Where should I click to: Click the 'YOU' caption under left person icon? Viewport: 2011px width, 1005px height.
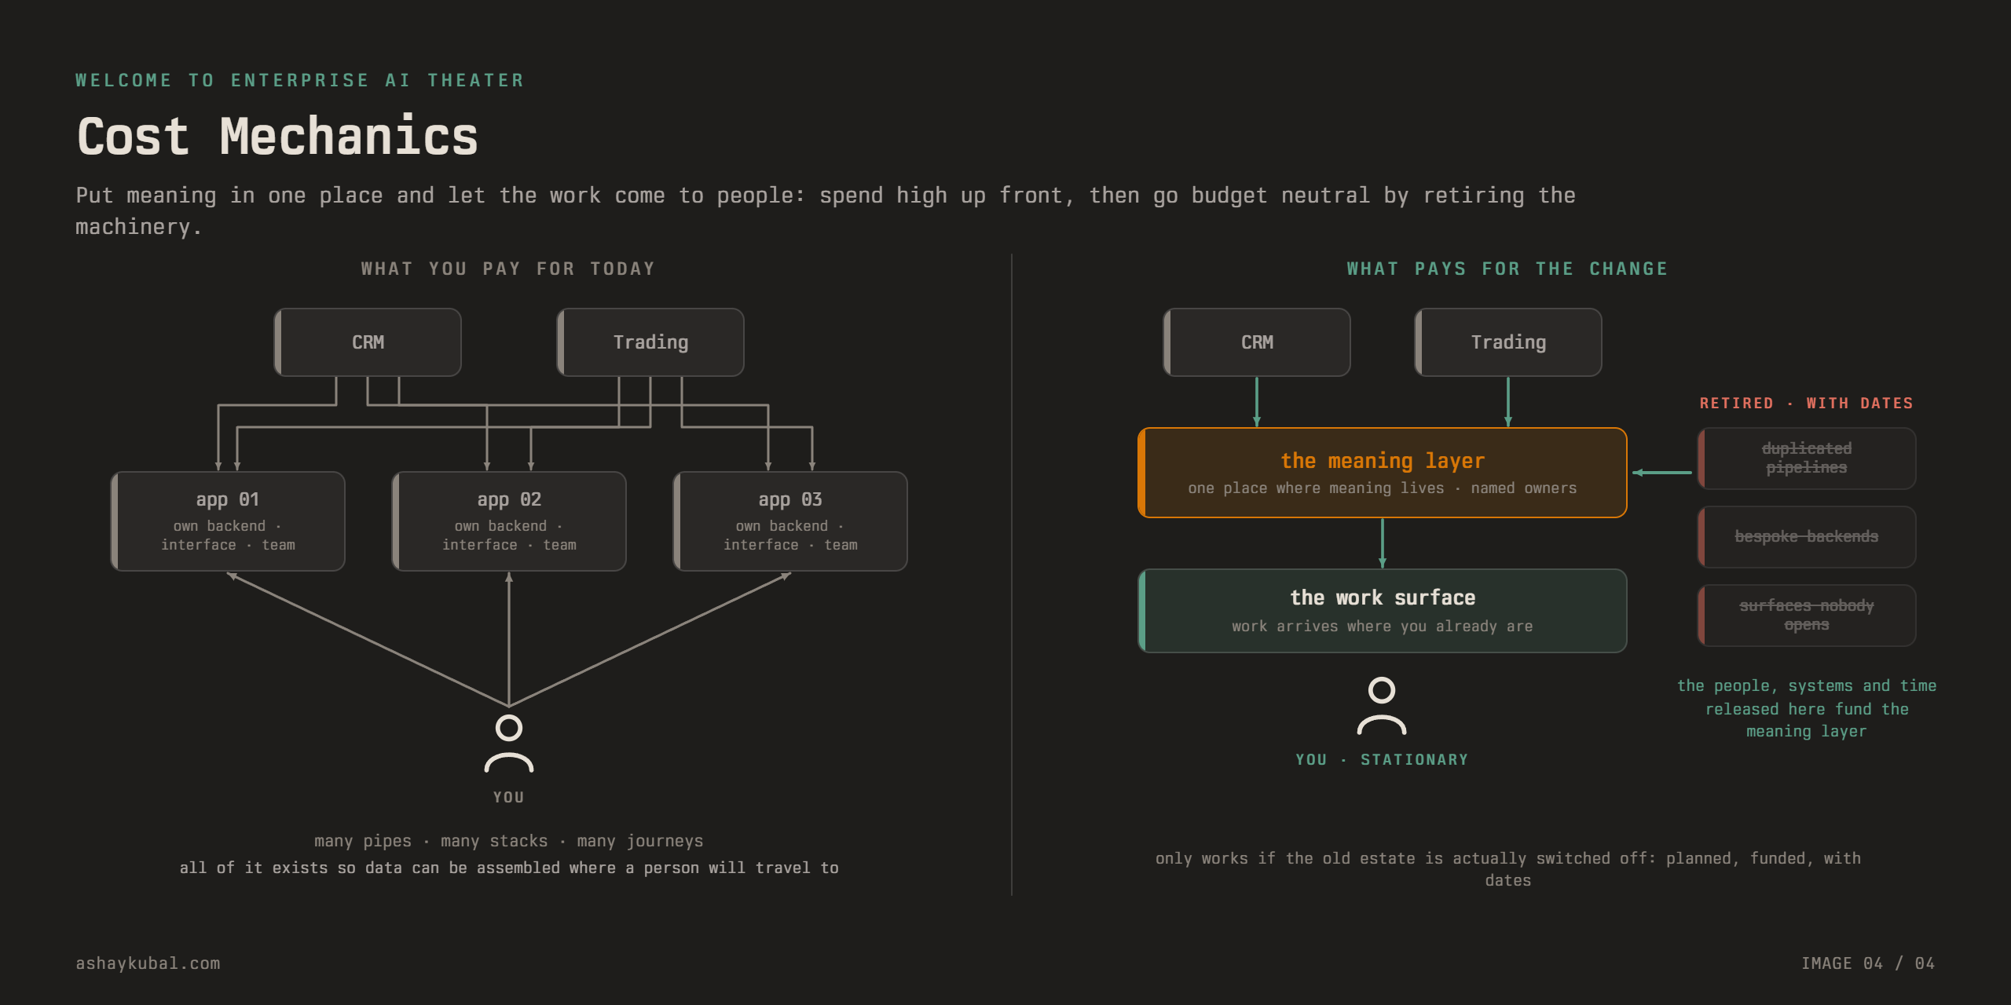pos(509,797)
